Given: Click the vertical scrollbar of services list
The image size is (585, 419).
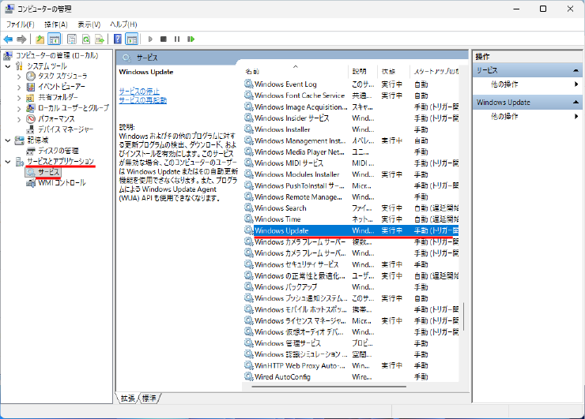Looking at the screenshot, I should click(x=463, y=316).
